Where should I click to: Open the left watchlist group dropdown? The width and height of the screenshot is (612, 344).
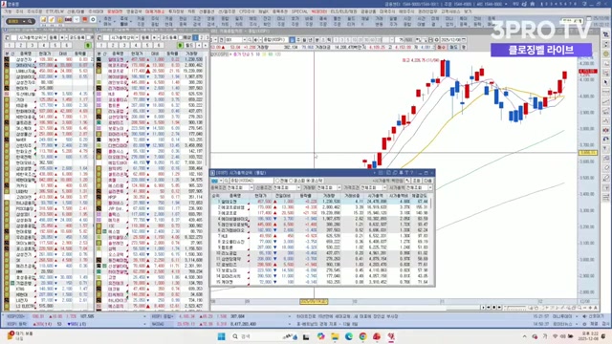[45, 37]
